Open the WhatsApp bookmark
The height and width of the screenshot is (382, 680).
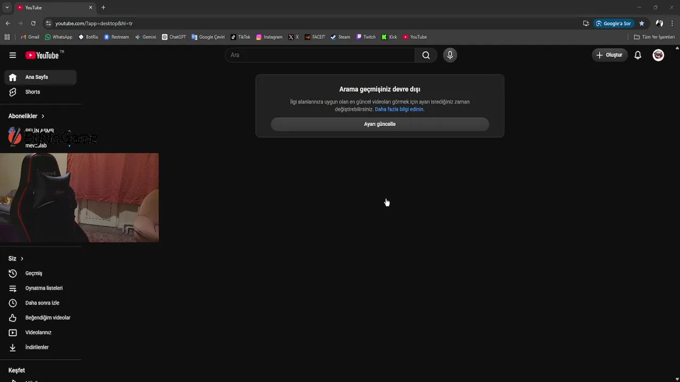(x=58, y=37)
